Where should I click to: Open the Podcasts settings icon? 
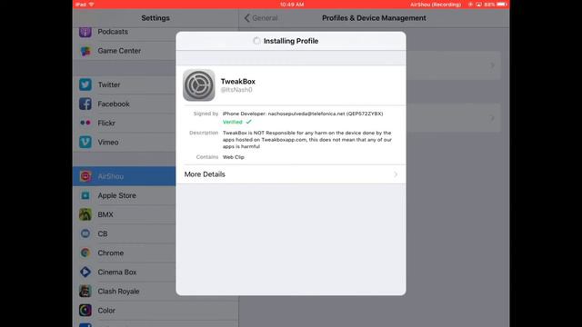(x=85, y=32)
